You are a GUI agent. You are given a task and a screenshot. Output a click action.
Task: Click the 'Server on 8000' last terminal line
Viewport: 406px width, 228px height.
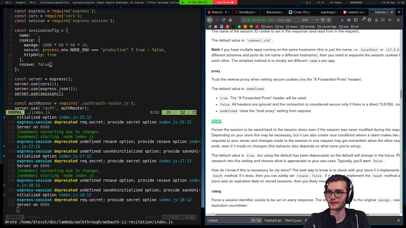(x=33, y=205)
